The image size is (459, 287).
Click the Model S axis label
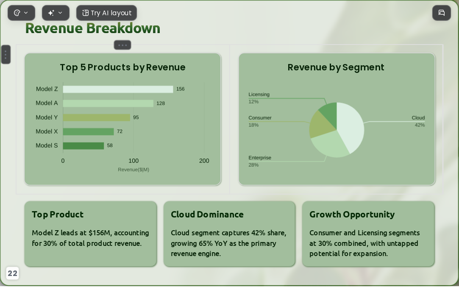pyautogui.click(x=47, y=145)
